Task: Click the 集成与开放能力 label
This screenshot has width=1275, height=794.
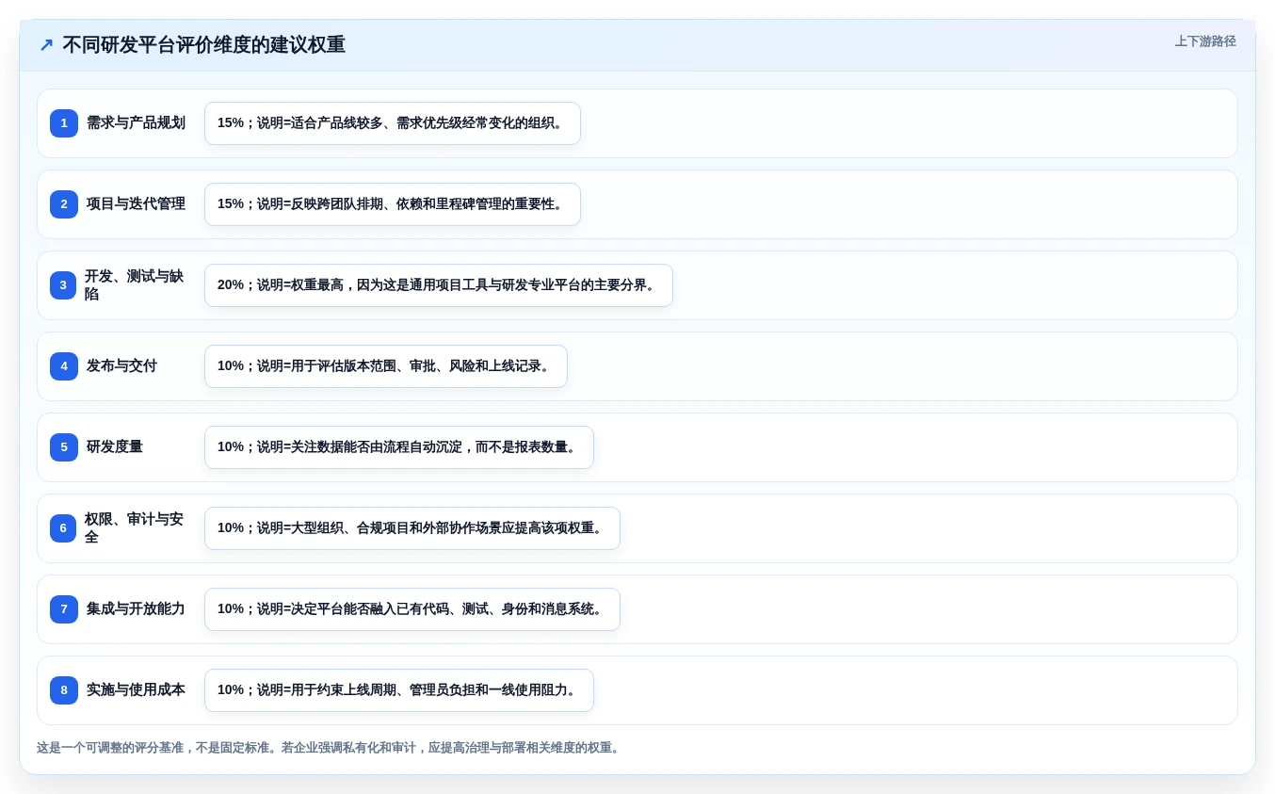Action: point(136,609)
